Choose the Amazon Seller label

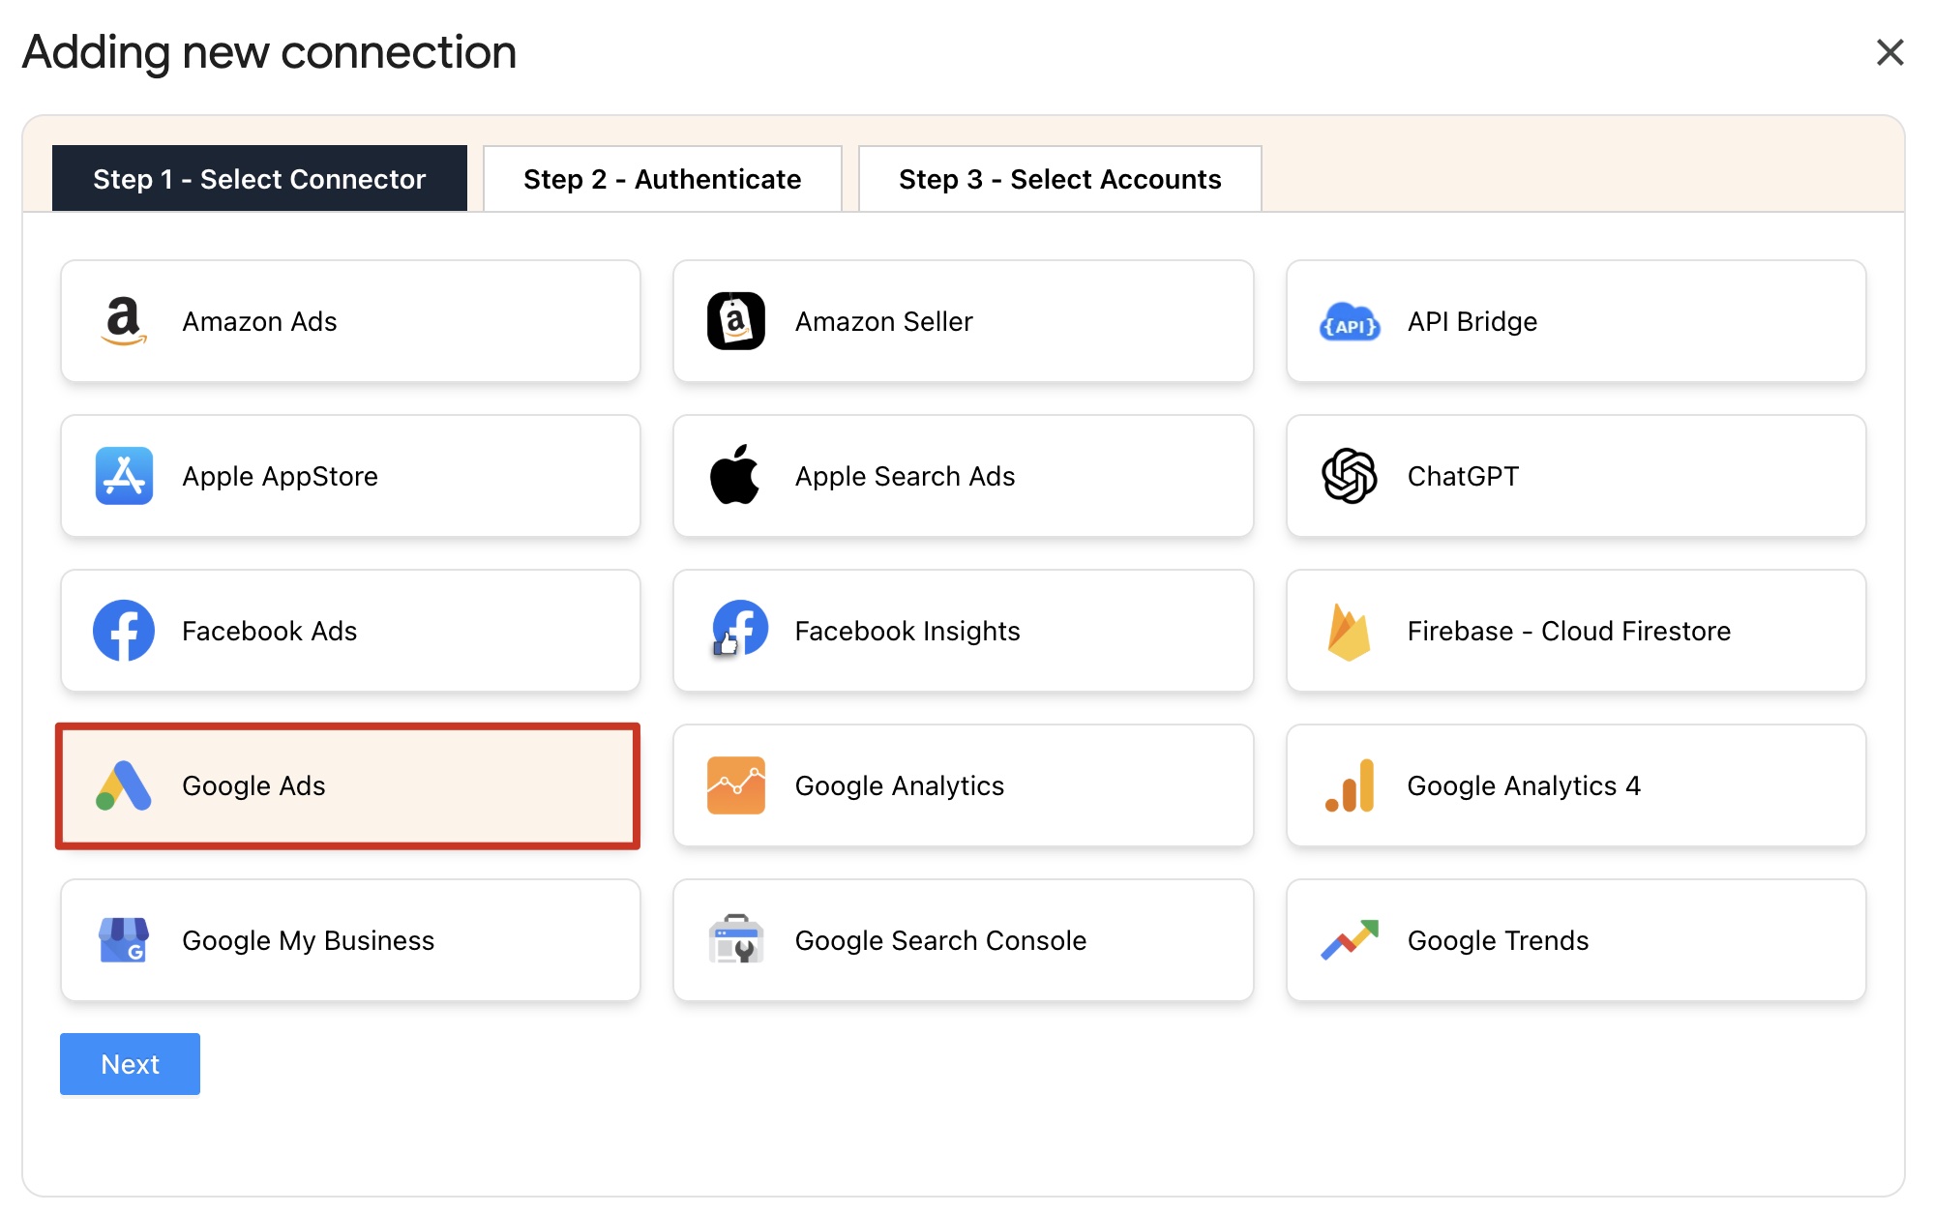point(883,322)
